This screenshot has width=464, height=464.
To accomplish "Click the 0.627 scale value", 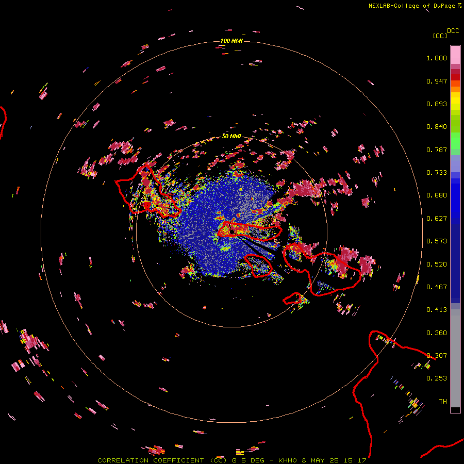I will pyautogui.click(x=437, y=219).
